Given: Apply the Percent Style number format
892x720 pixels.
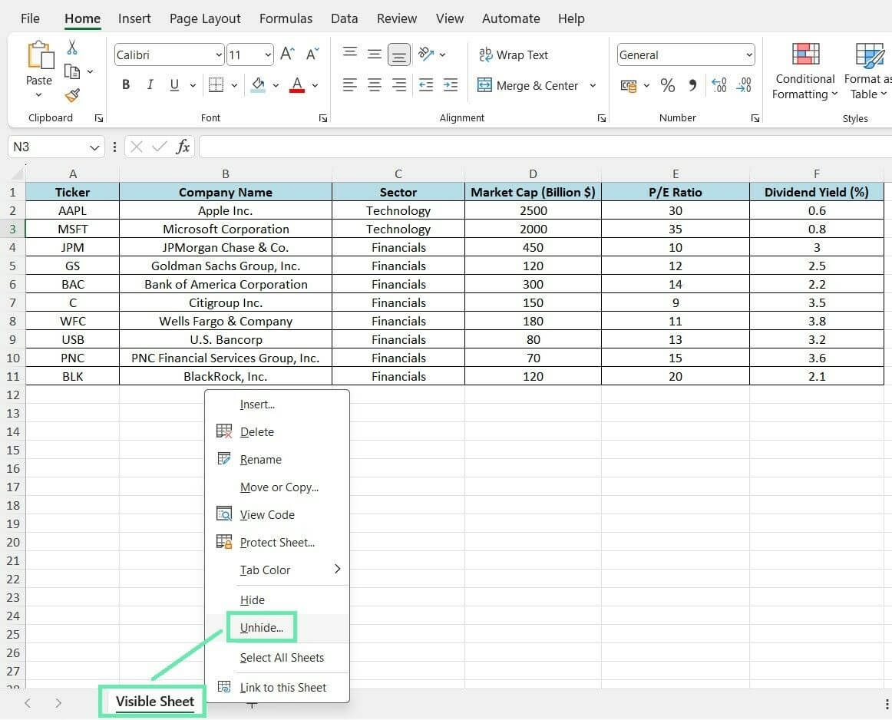Looking at the screenshot, I should pyautogui.click(x=668, y=85).
